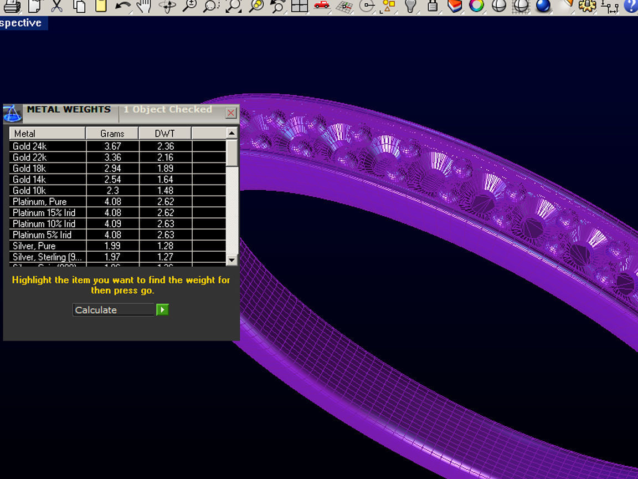Click the 3.67 grams cell
The width and height of the screenshot is (638, 479).
pyautogui.click(x=113, y=146)
